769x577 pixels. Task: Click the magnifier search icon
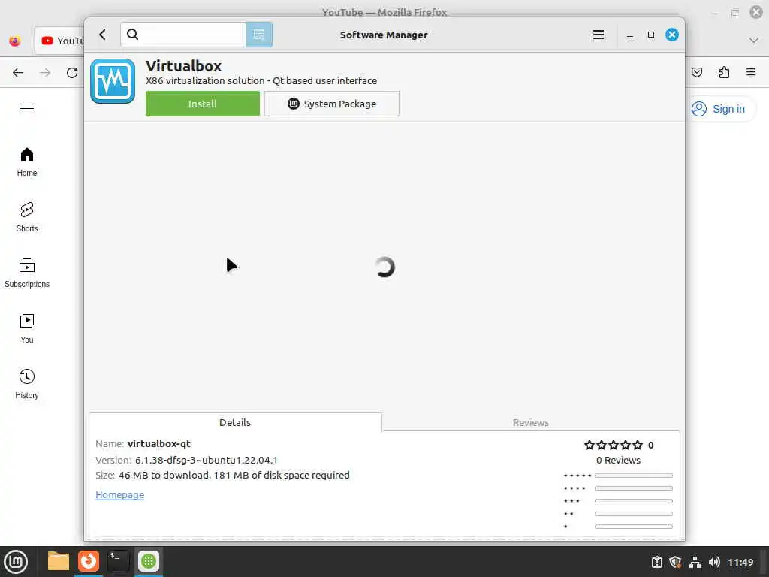click(132, 35)
